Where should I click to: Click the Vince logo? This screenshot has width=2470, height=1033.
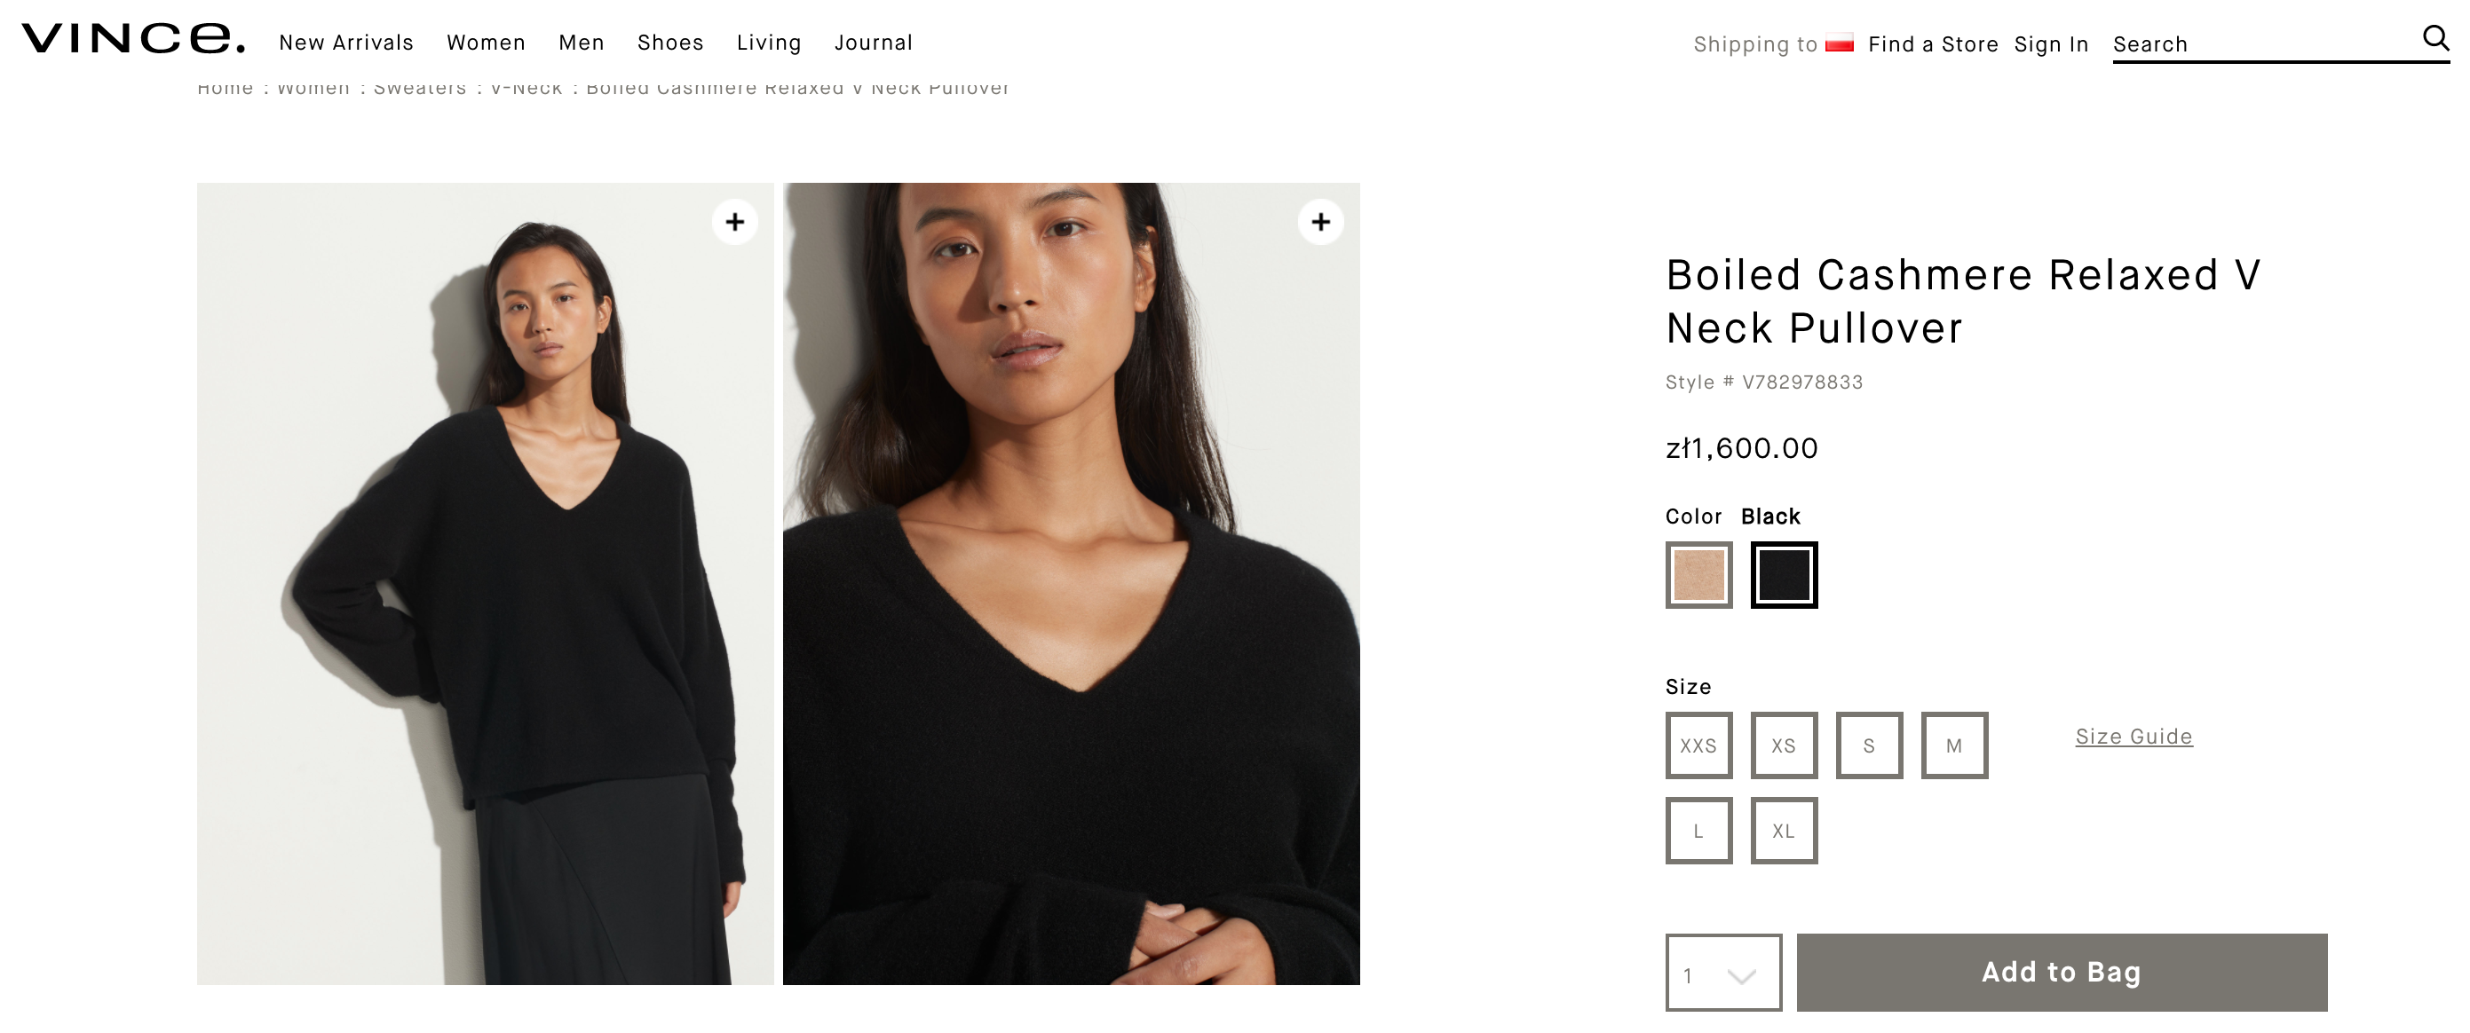pyautogui.click(x=133, y=39)
